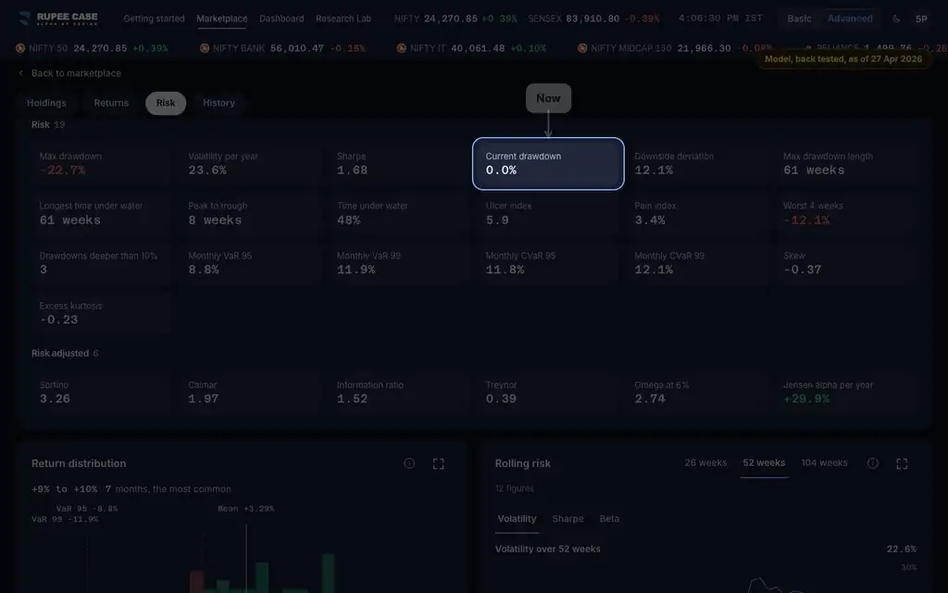
Task: Click the NIFTY 50 ticker icon
Action: tap(20, 48)
